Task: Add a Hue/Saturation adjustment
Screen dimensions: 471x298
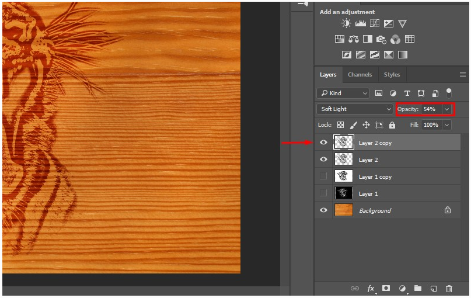Action: coord(340,39)
